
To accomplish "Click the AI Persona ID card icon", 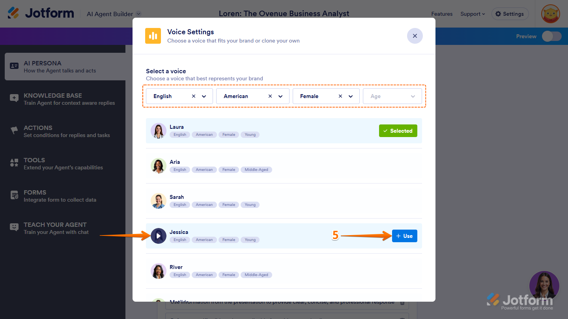I will (x=14, y=66).
